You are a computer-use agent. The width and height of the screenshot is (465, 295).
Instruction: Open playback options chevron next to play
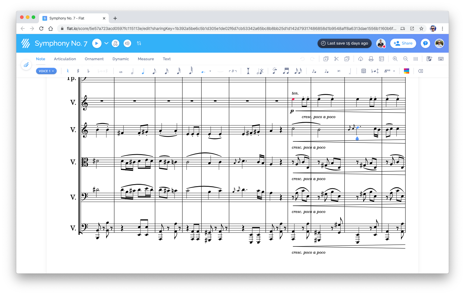(x=106, y=43)
